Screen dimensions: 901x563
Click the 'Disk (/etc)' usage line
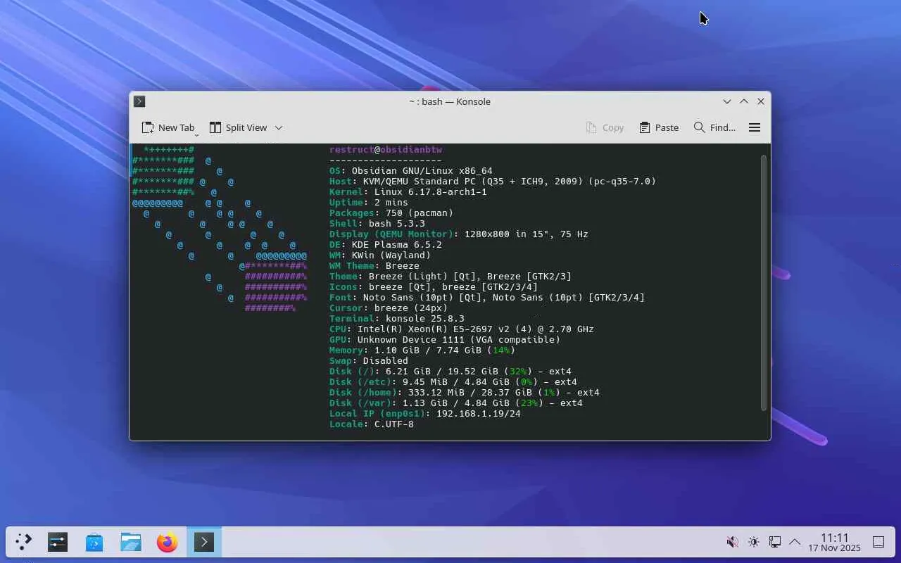453,381
